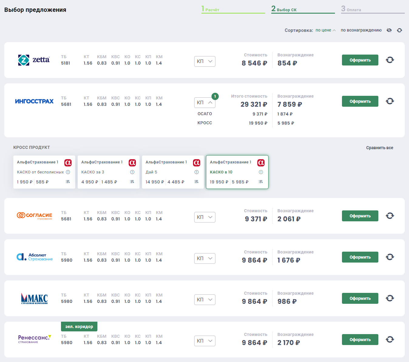Show details list icon on Дай 5 card
This screenshot has width=409, height=362.
(x=196, y=182)
